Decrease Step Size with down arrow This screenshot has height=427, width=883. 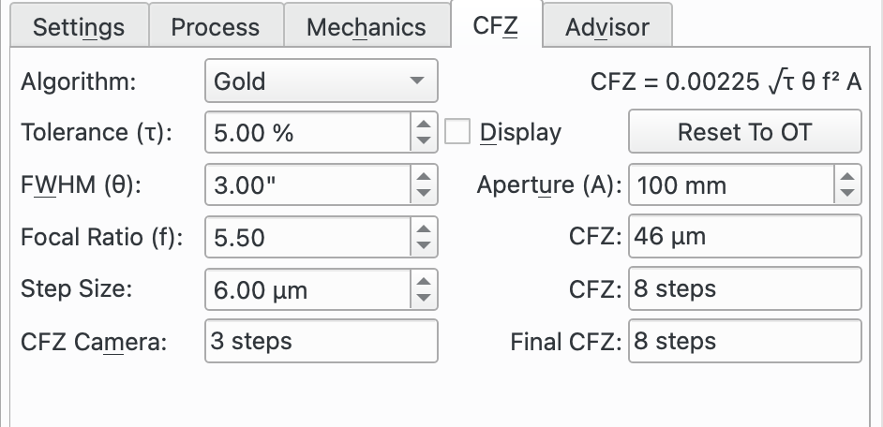(x=425, y=299)
